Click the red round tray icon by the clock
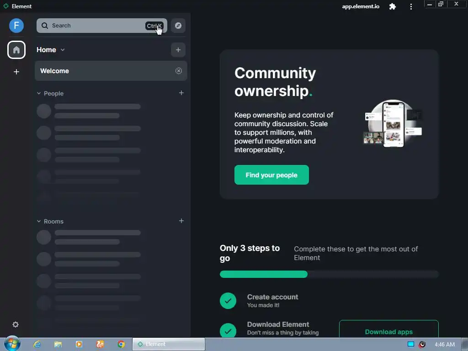468x351 pixels. [x=422, y=344]
